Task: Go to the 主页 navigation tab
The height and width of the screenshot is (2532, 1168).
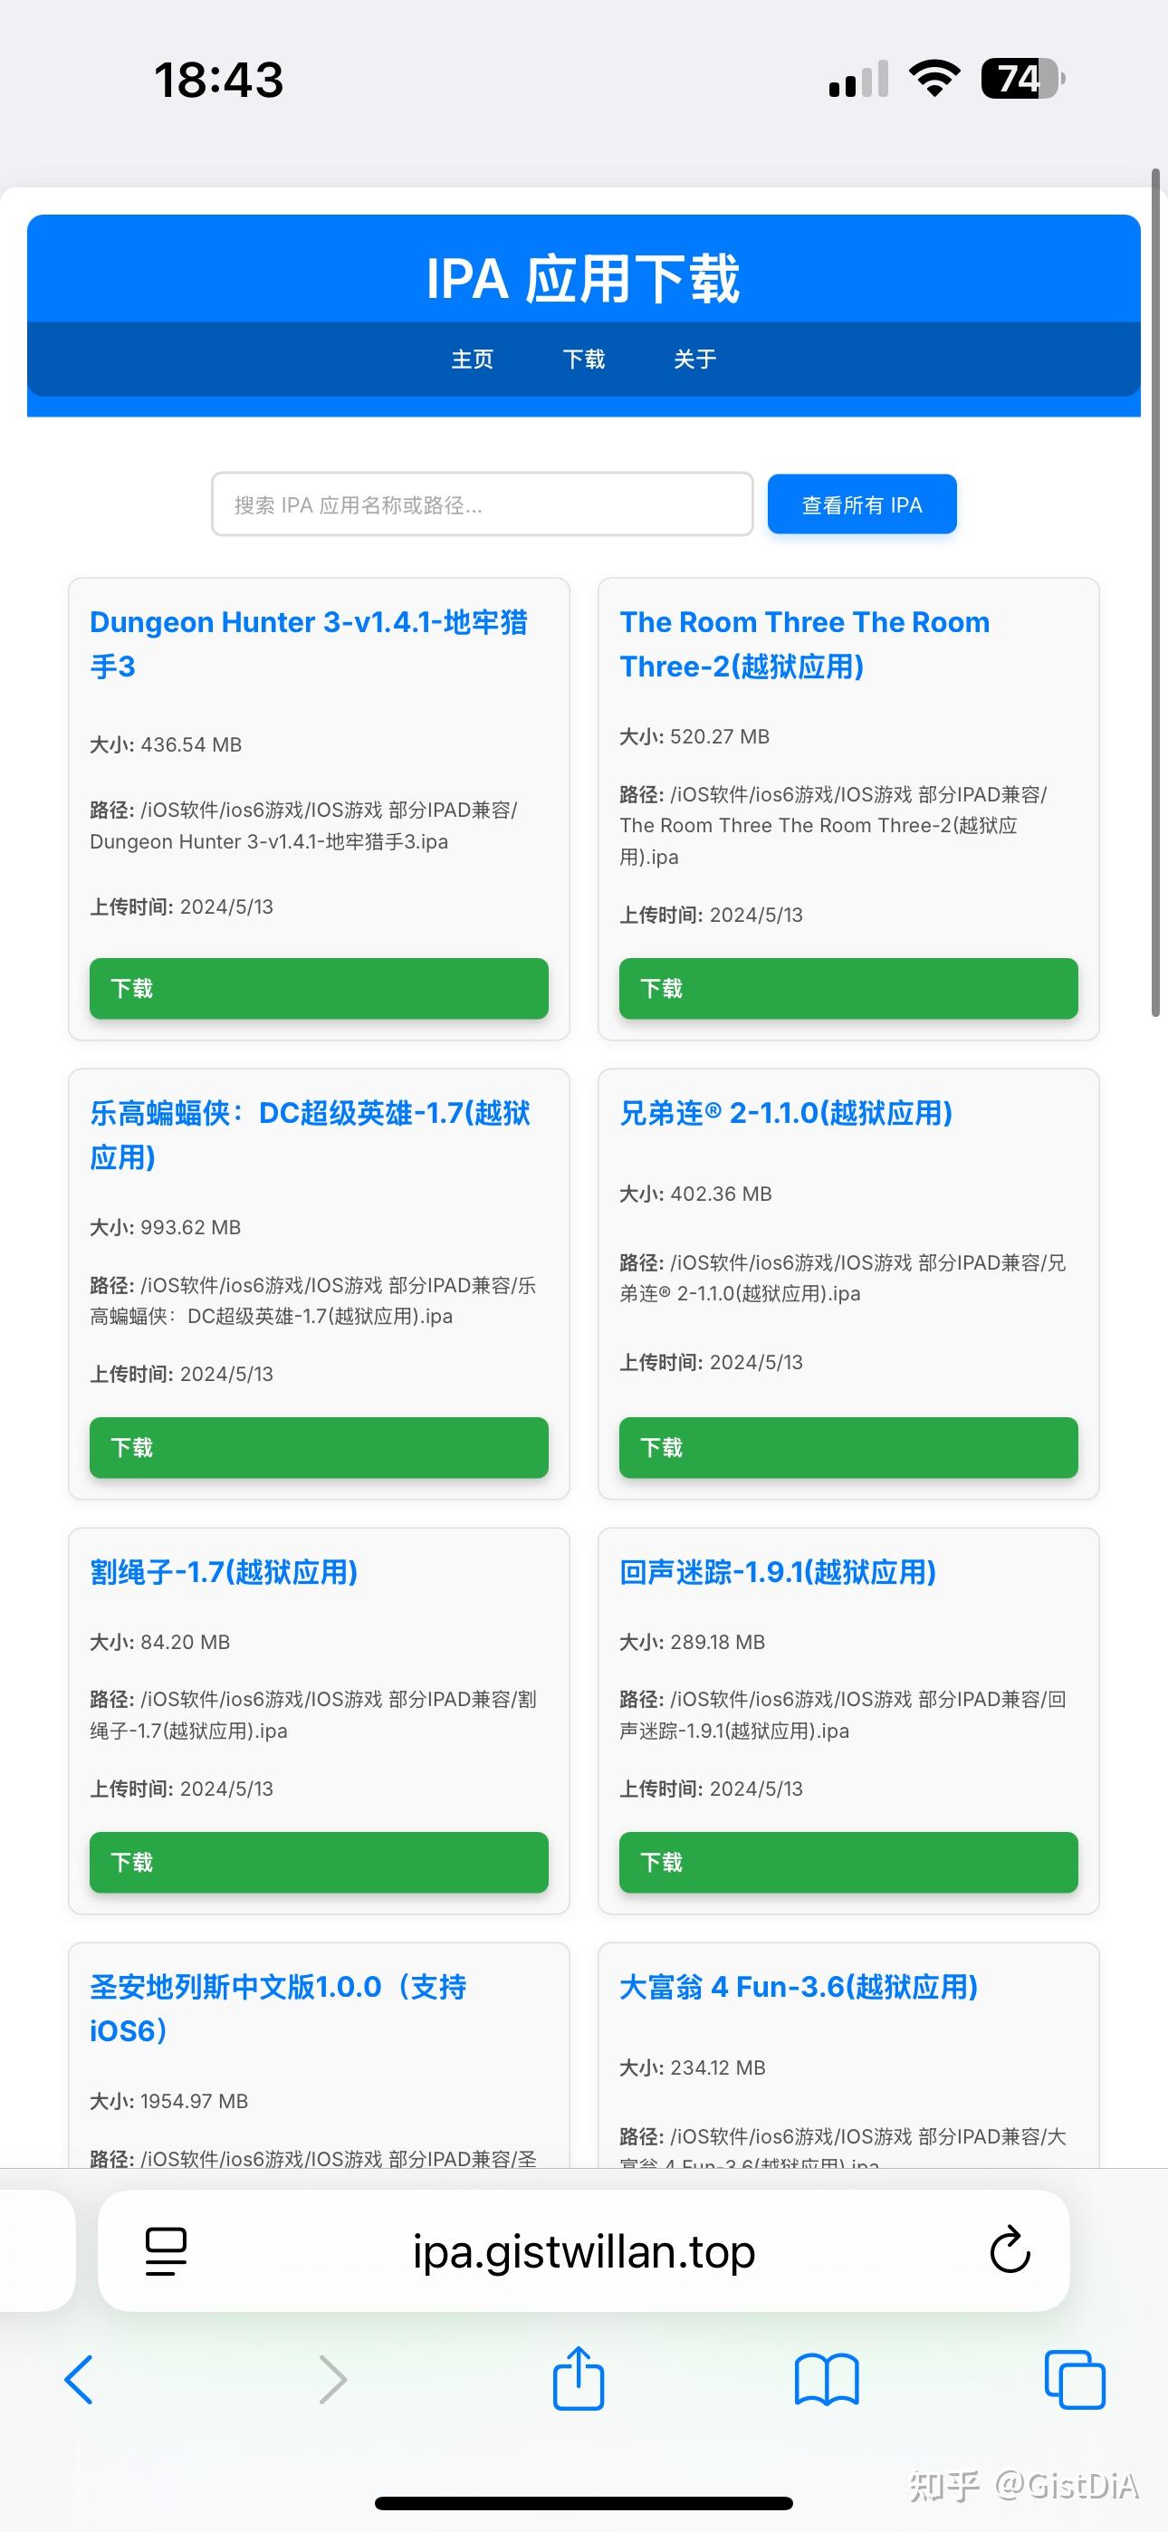Action: point(472,360)
